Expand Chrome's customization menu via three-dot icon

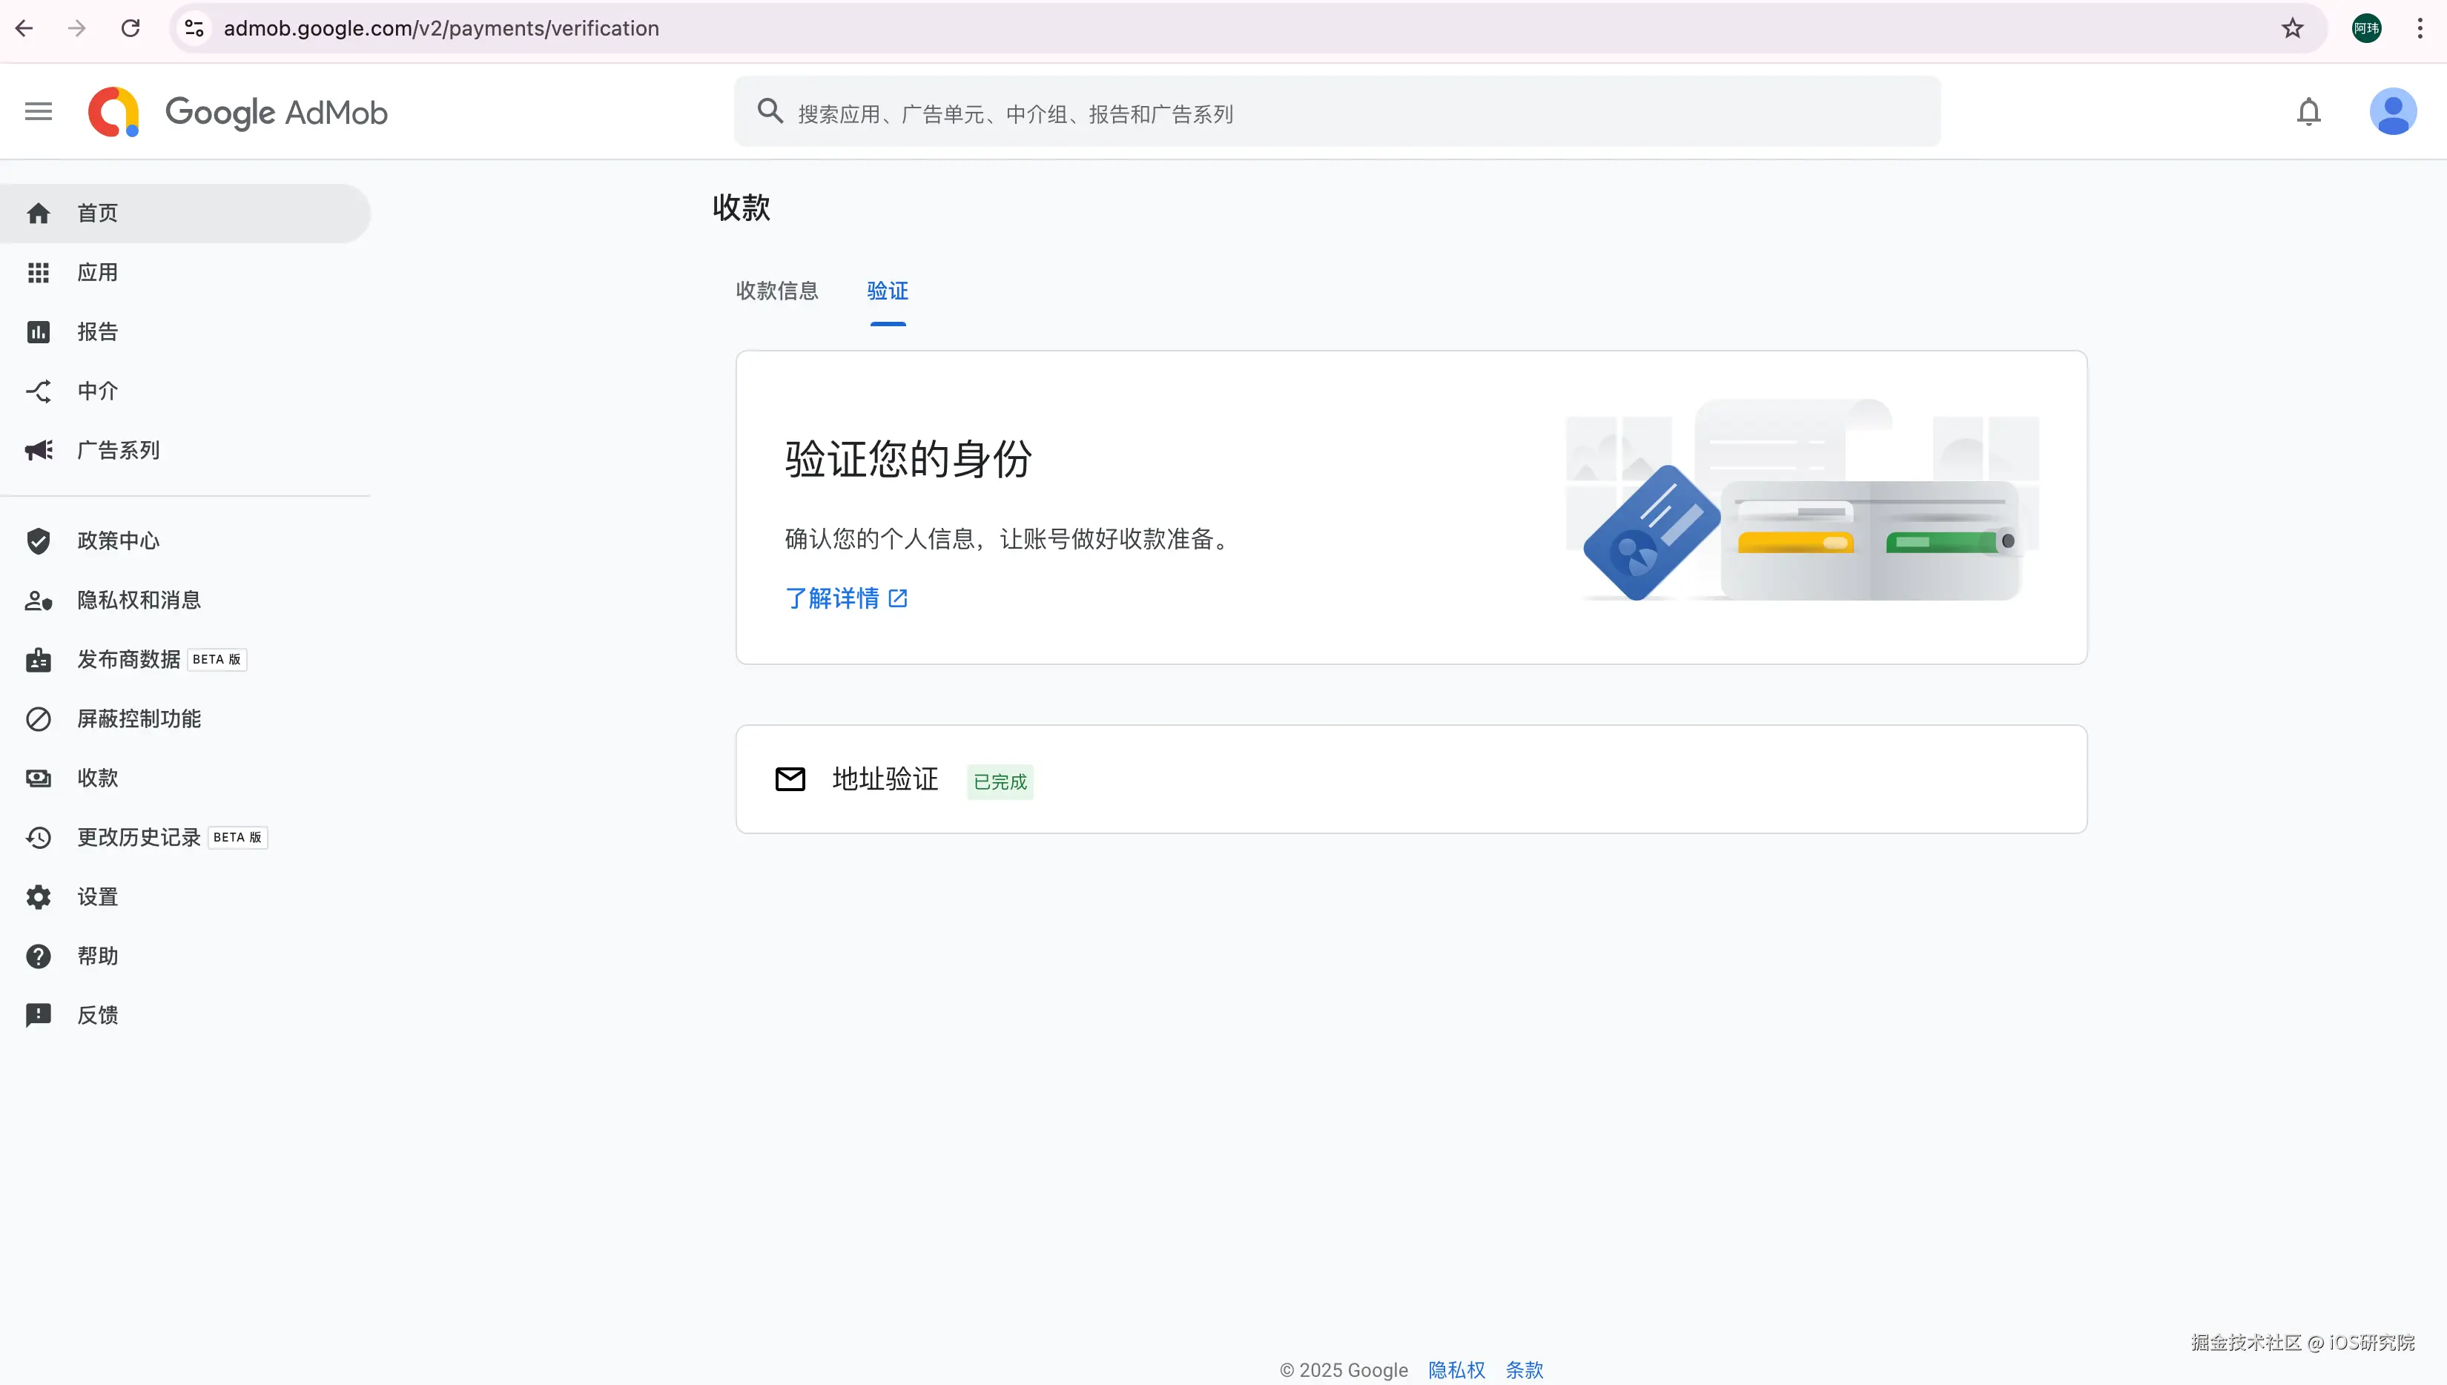2420,27
